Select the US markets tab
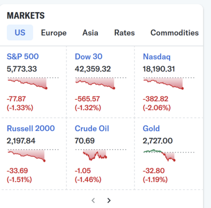 point(20,33)
